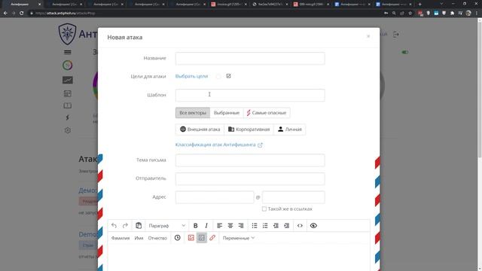482x271 pixels.
Task: Insert a bulleted list
Action: [255, 226]
